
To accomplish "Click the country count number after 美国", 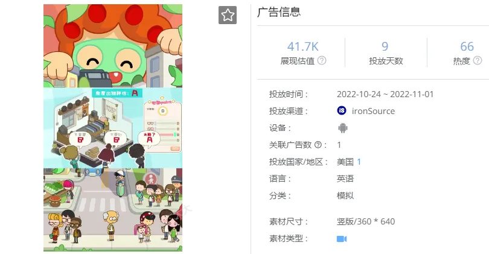I will [359, 162].
